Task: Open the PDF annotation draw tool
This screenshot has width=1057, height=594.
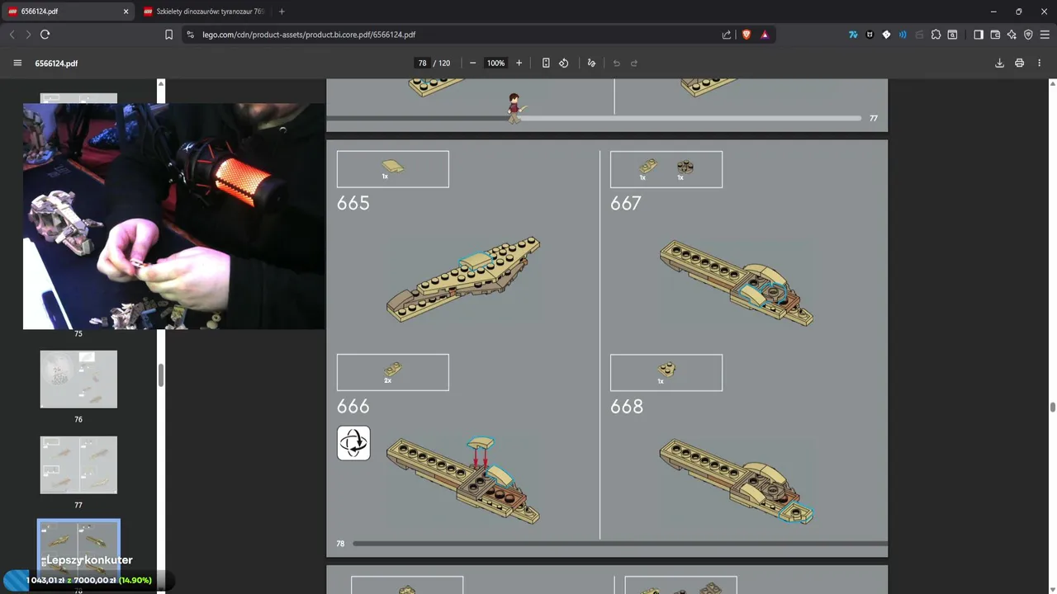Action: tap(591, 63)
